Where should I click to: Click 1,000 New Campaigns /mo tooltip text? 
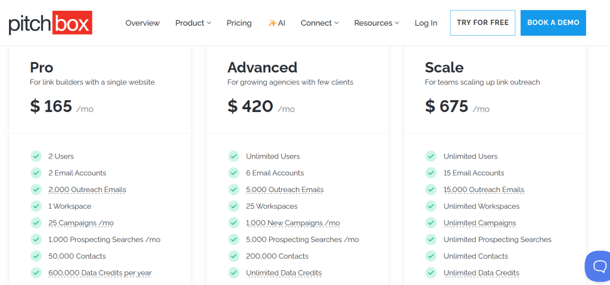[293, 223]
